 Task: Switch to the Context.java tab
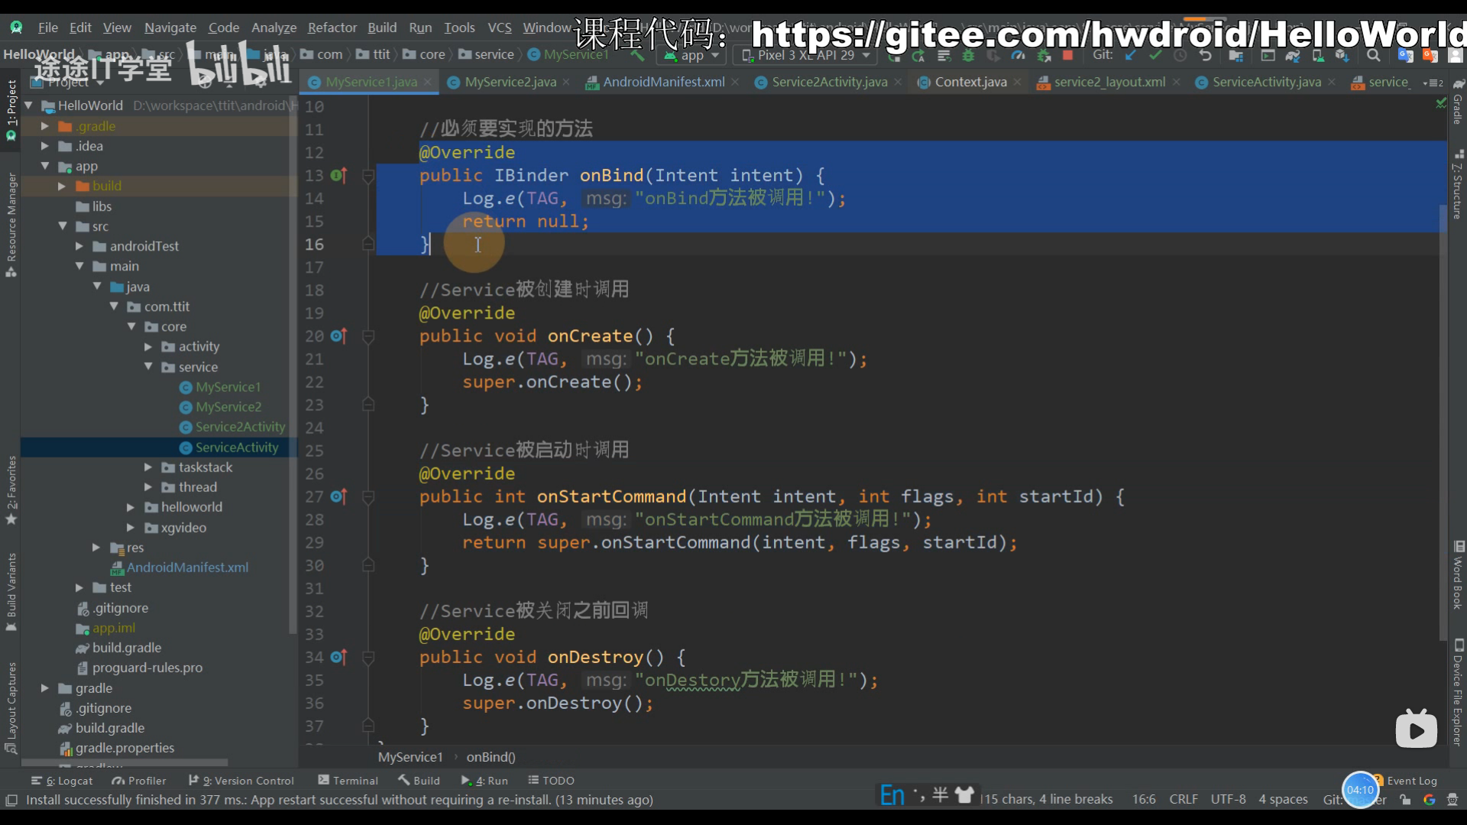click(970, 82)
